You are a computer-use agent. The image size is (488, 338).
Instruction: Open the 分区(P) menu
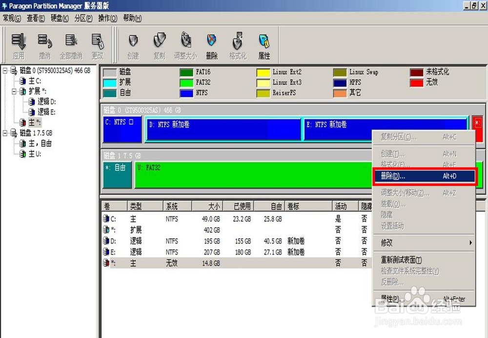click(83, 19)
